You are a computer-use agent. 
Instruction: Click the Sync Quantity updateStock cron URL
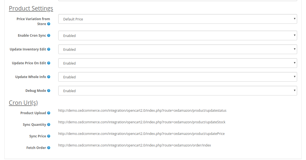(x=142, y=122)
